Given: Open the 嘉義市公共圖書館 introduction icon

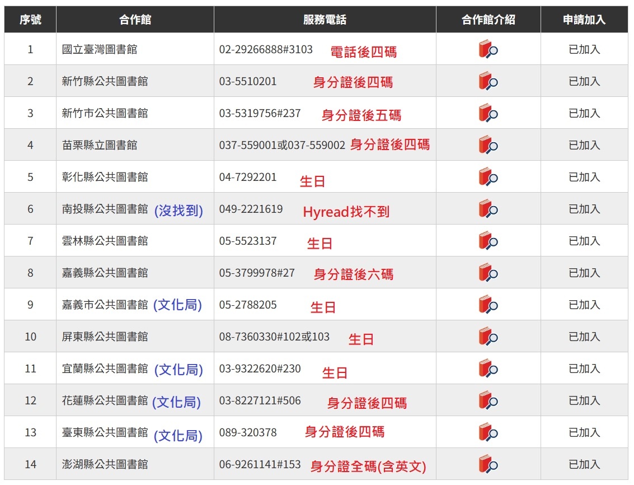Looking at the screenshot, I should pos(488,305).
